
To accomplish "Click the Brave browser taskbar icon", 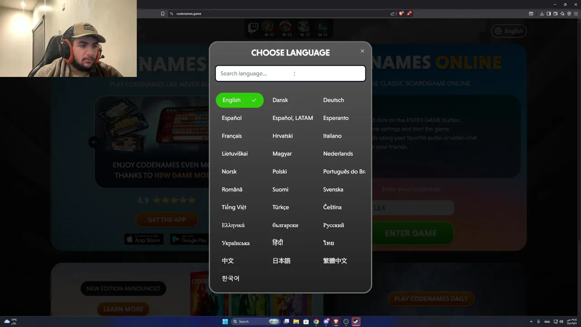I will click(x=336, y=322).
